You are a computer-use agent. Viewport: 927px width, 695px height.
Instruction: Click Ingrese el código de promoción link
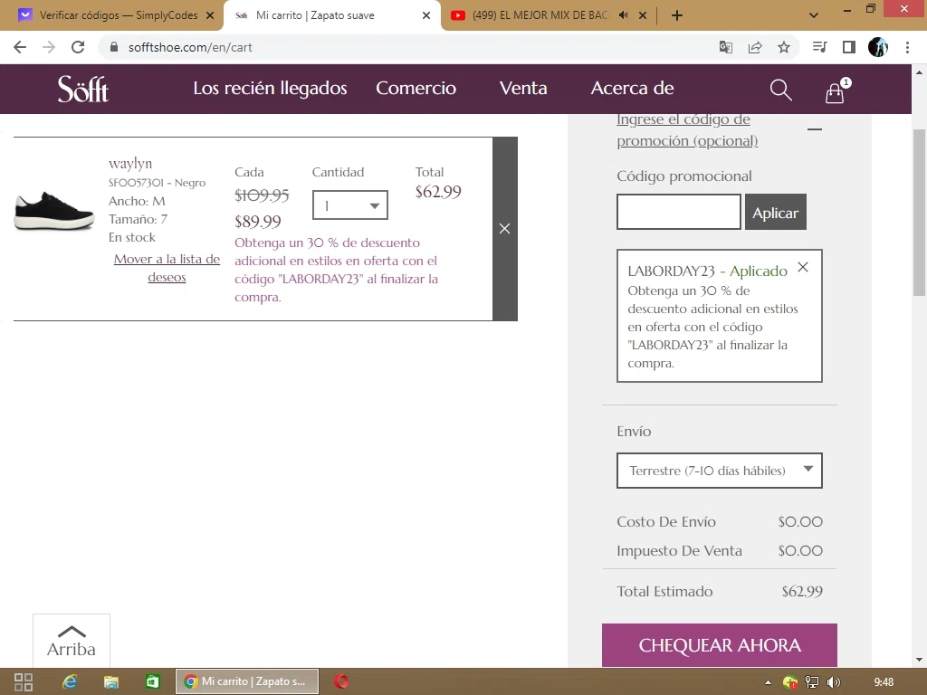[687, 130]
